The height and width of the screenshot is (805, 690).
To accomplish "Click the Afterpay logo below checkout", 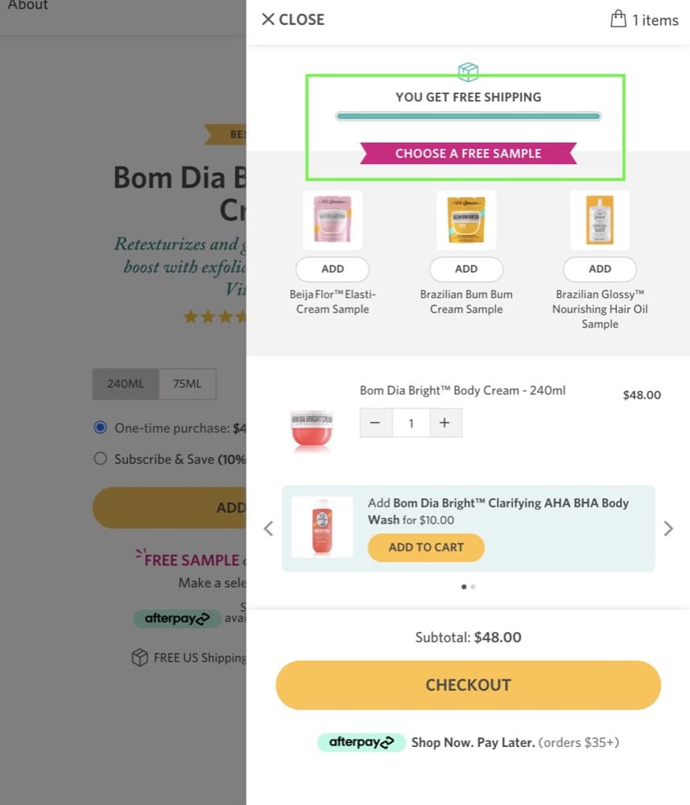I will click(x=362, y=742).
